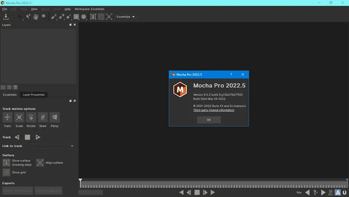This screenshot has height=197, width=349.
Task: Click the Save project download-arrow icon
Action: tap(6, 17)
